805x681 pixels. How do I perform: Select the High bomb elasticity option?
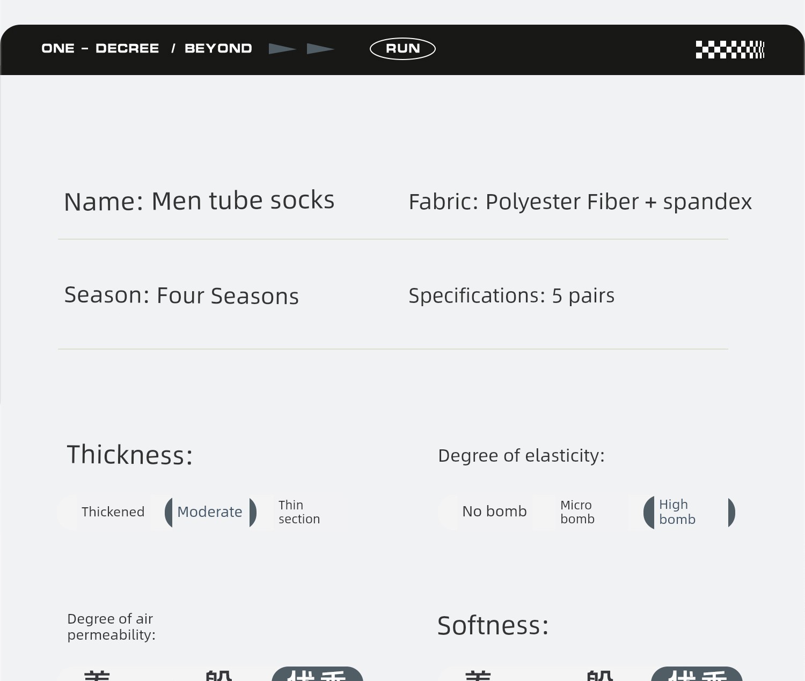click(677, 512)
